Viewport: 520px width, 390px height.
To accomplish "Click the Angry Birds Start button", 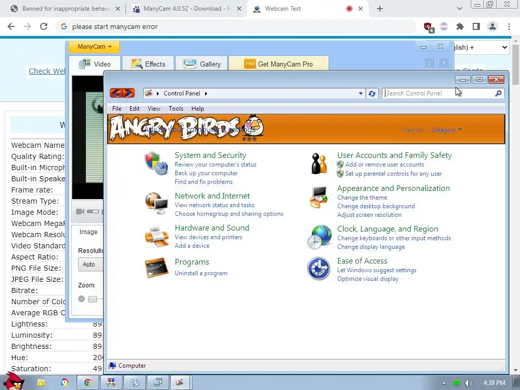I will (x=14, y=381).
